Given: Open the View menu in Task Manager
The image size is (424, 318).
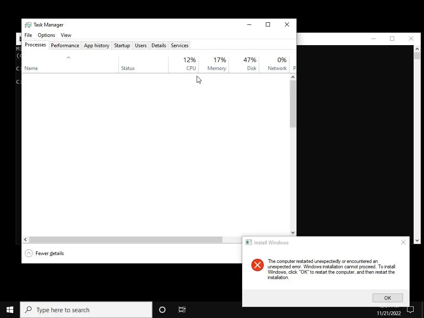Looking at the screenshot, I should pos(66,35).
